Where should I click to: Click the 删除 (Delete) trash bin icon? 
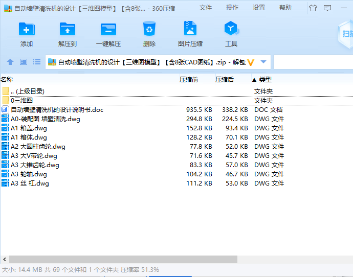click(x=149, y=29)
